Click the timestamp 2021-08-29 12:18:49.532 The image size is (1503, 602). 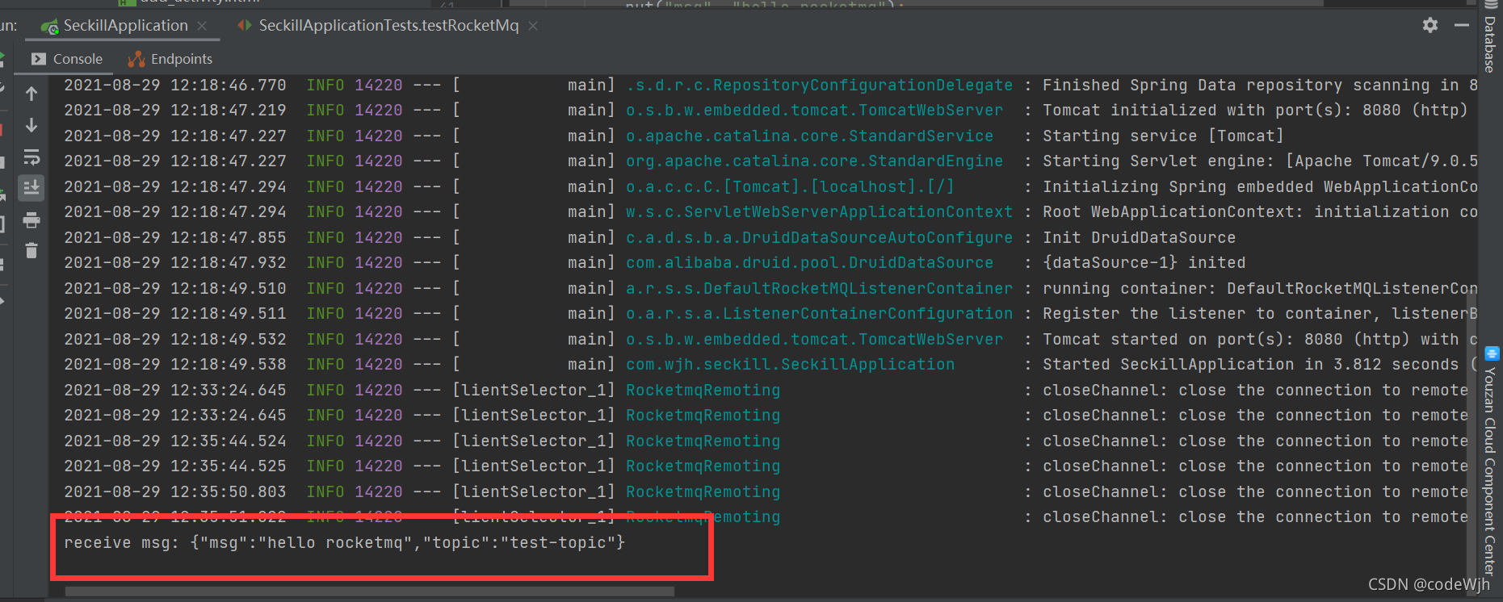[175, 340]
